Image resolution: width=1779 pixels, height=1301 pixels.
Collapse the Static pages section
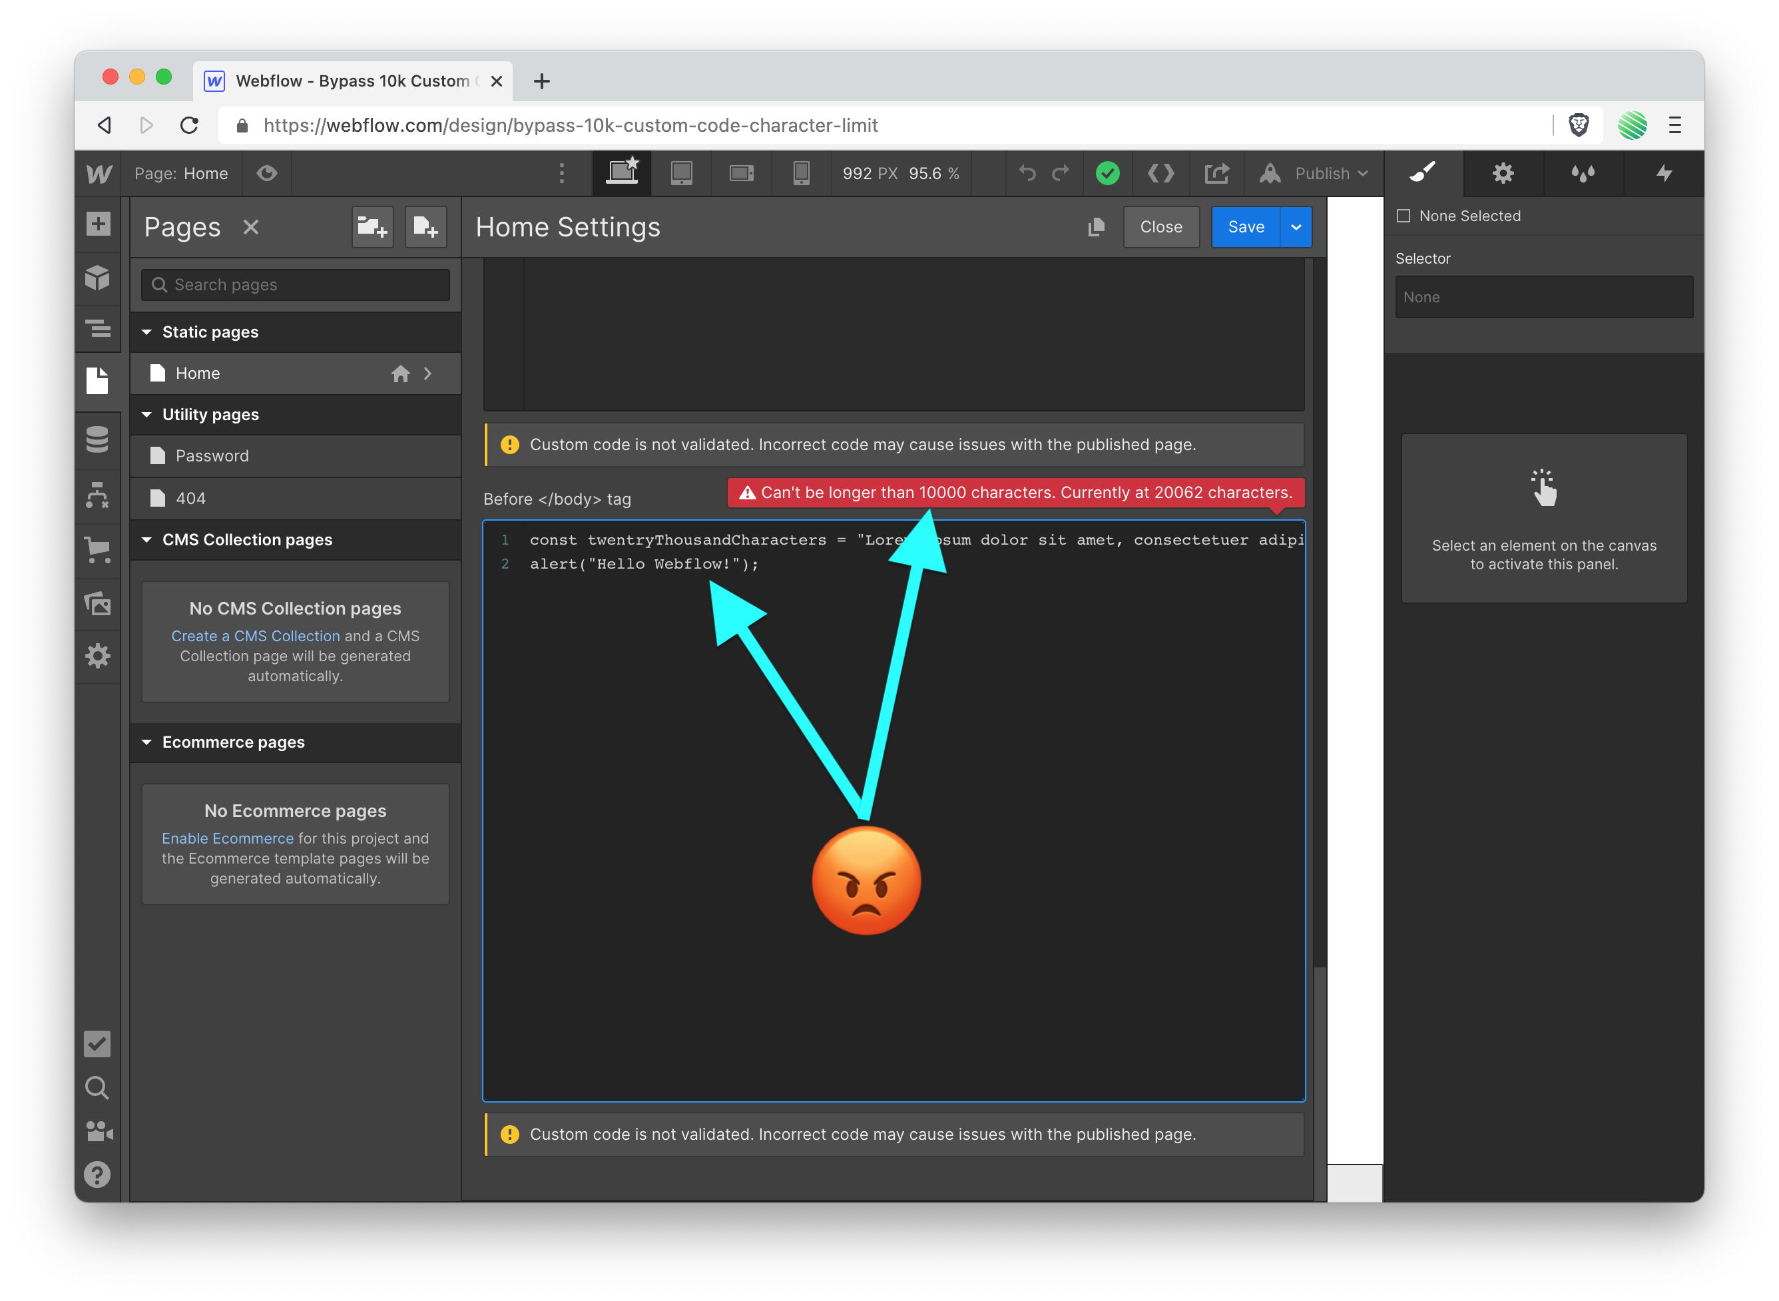(296, 332)
